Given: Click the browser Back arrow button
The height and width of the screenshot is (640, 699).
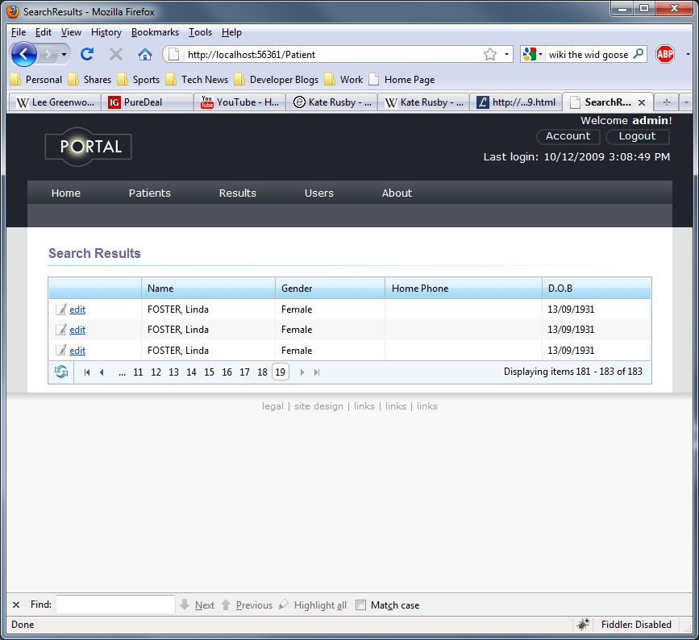Looking at the screenshot, I should point(23,54).
